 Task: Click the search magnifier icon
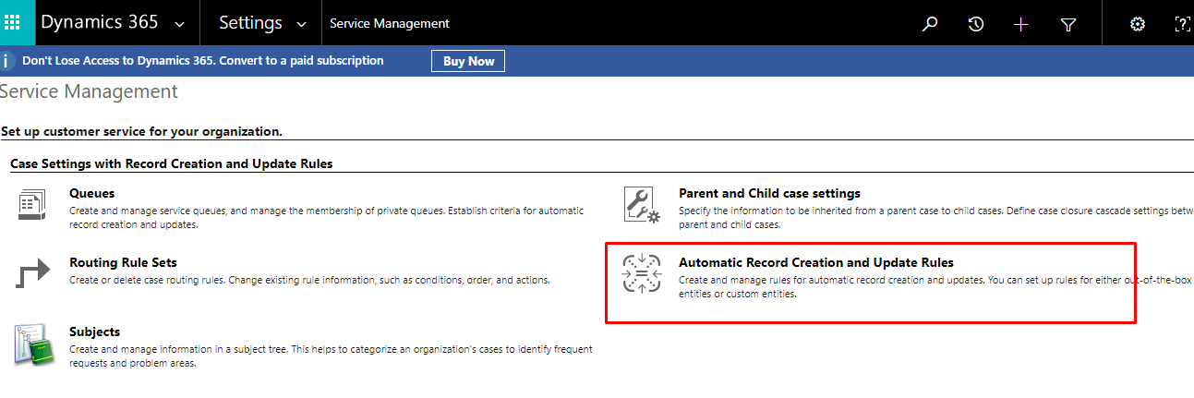930,24
